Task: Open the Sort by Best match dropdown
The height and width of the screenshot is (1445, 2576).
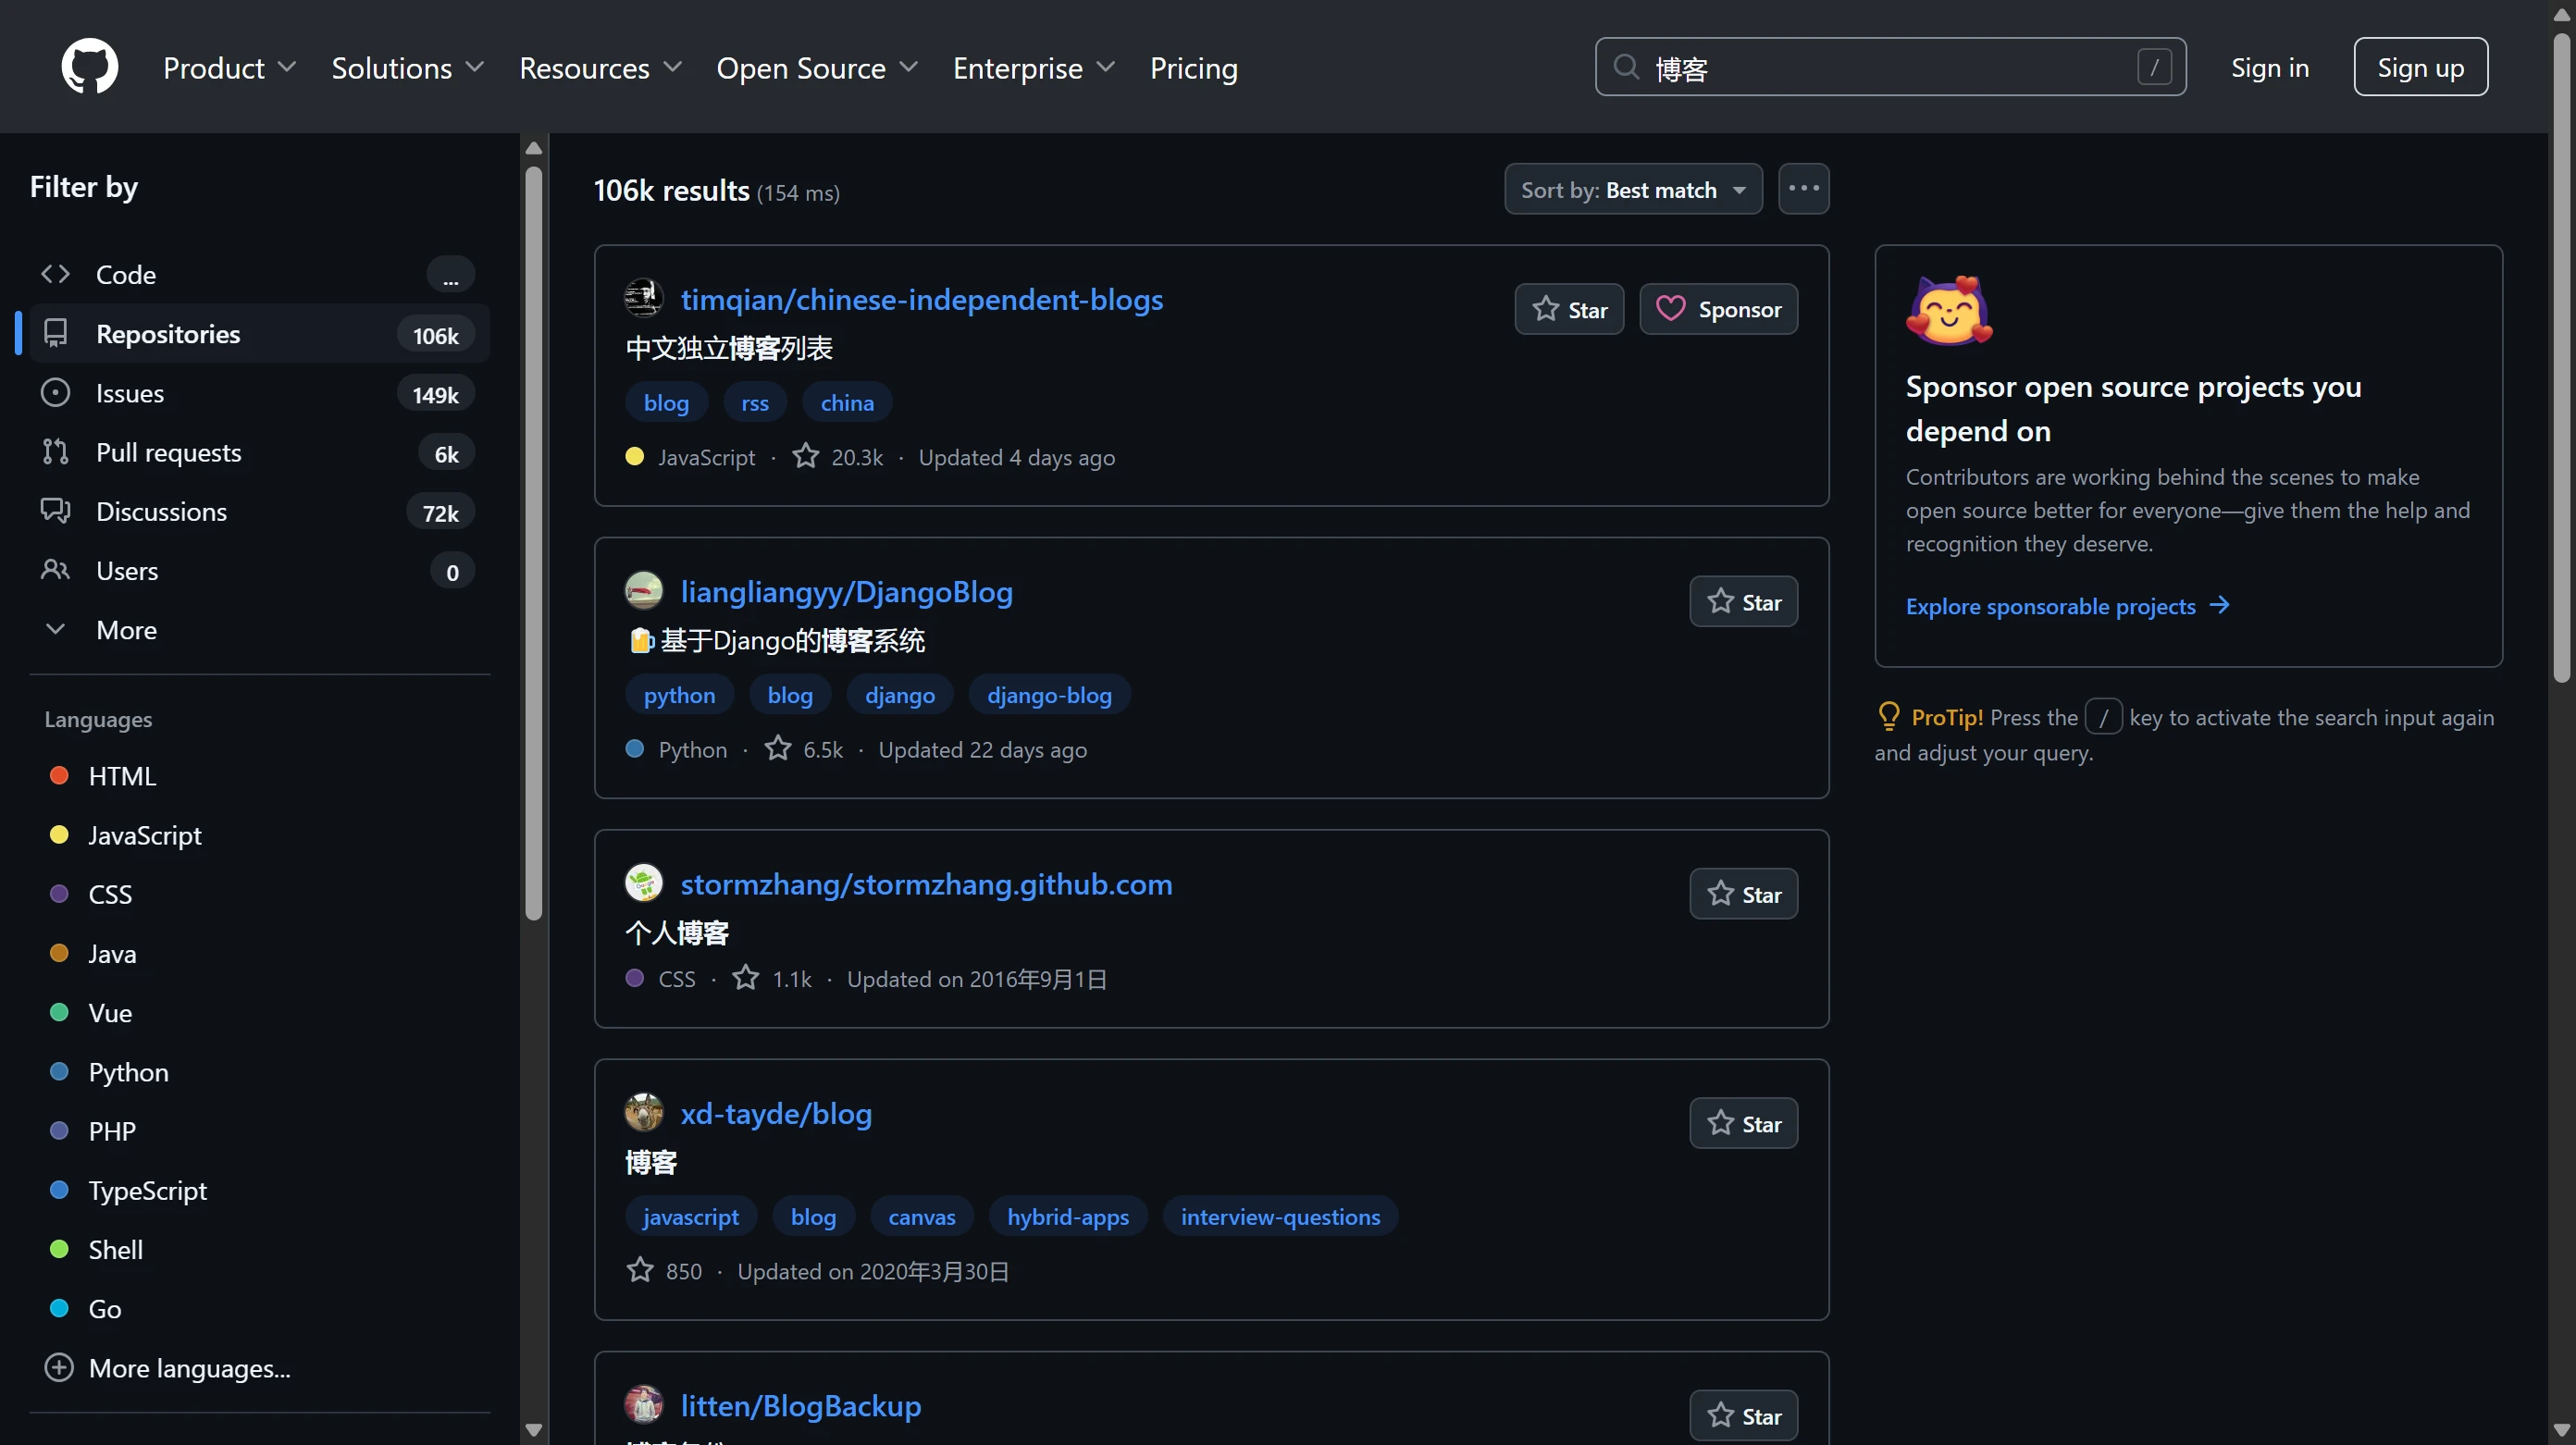Action: (x=1632, y=190)
